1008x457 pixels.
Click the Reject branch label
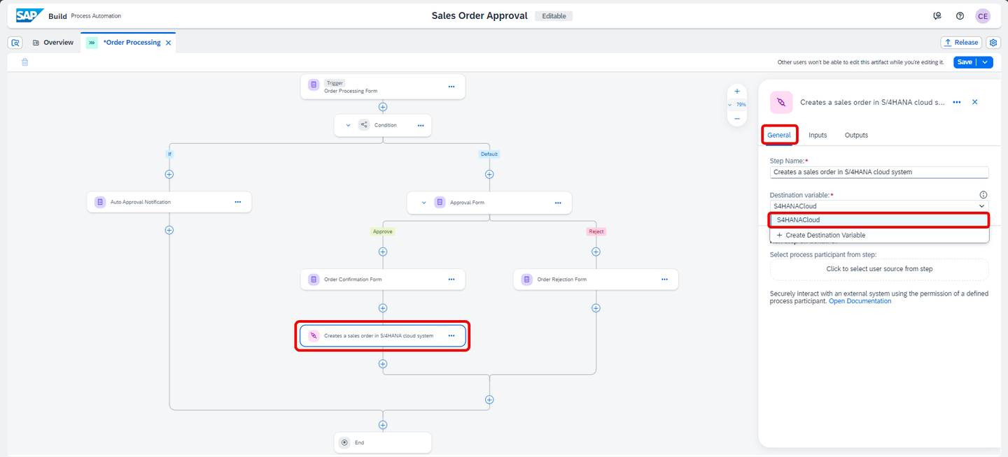[x=596, y=231]
